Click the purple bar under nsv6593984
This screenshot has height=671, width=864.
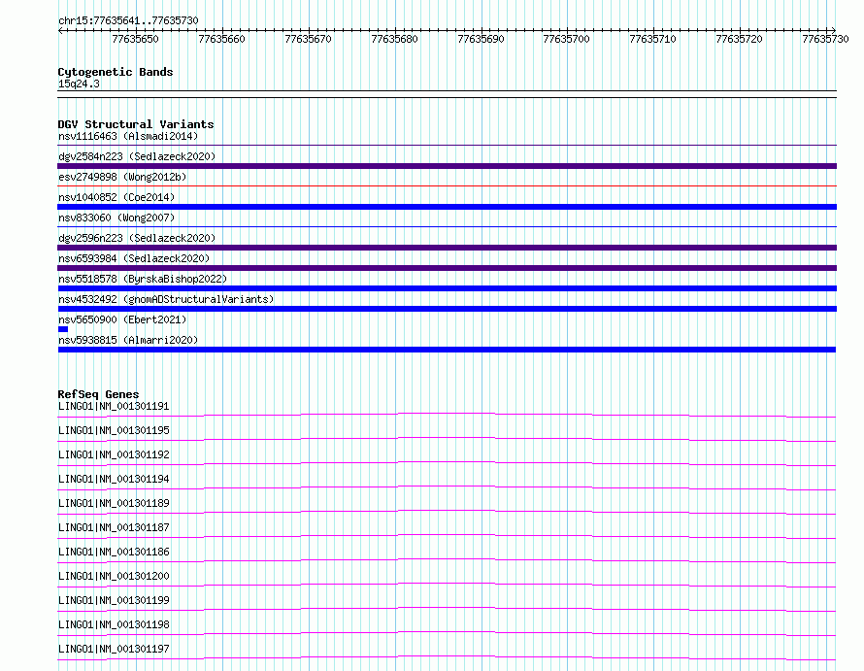point(447,268)
